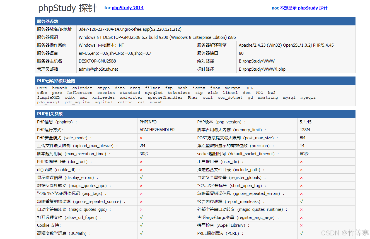Screen dimensions: 370x239
Task: Click the green check beside PCRE
Action: pyautogui.click(x=301, y=233)
